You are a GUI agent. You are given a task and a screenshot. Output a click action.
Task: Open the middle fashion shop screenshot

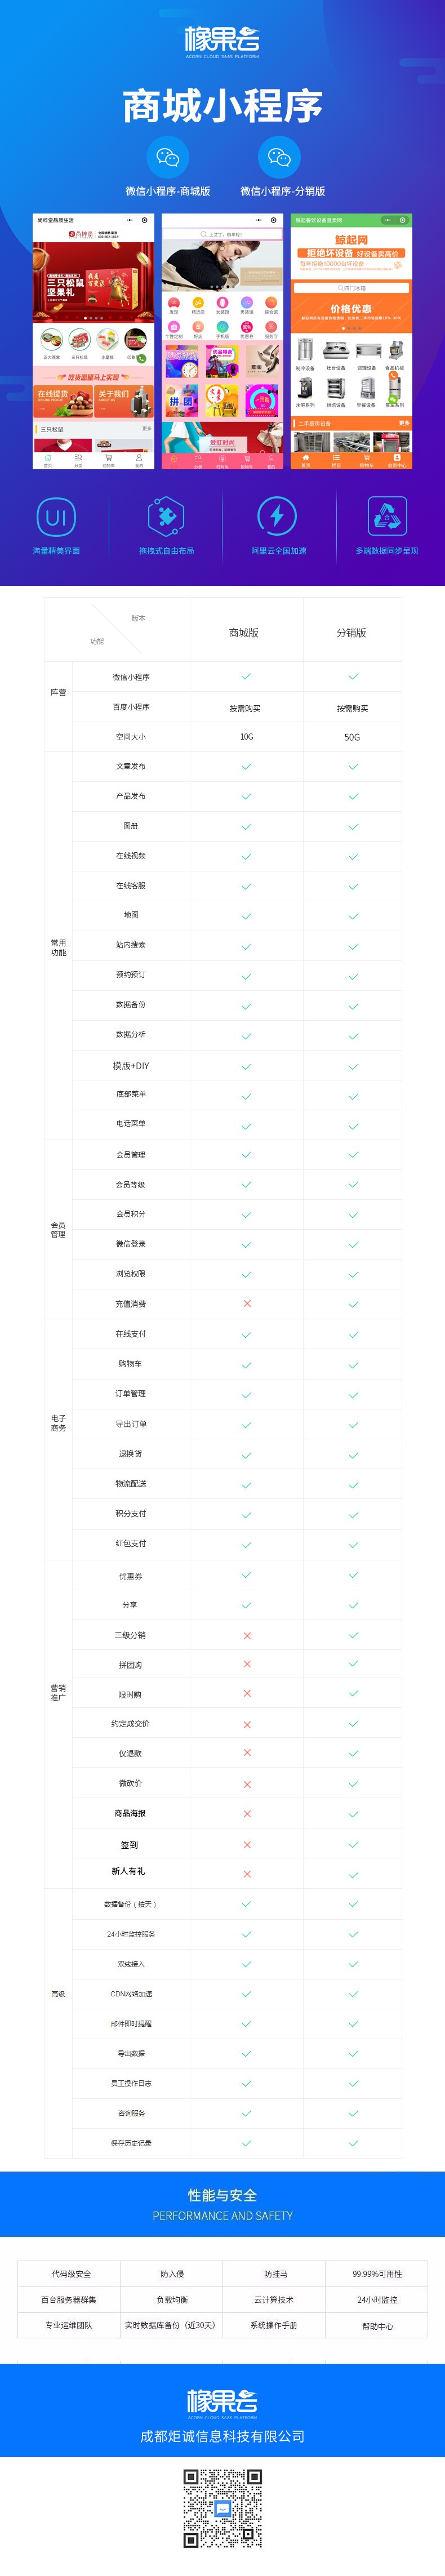click(222, 341)
